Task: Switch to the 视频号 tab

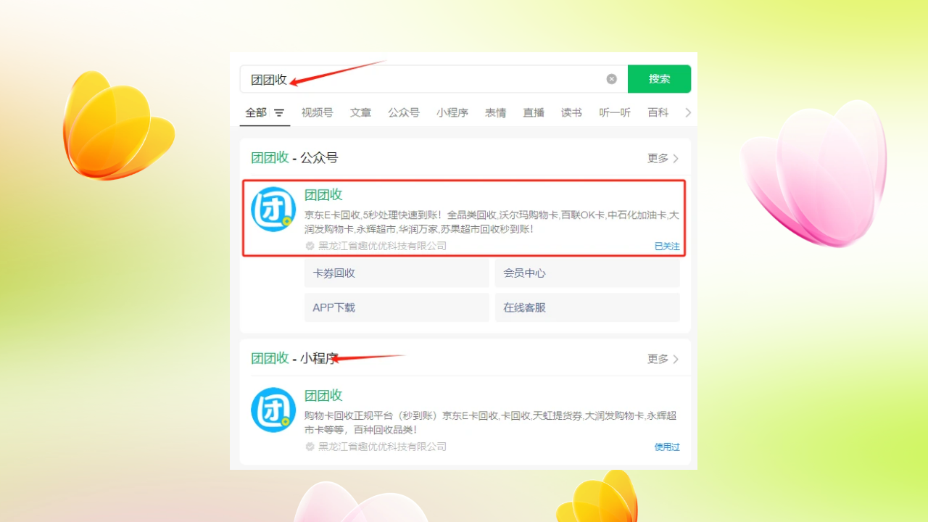Action: tap(318, 112)
